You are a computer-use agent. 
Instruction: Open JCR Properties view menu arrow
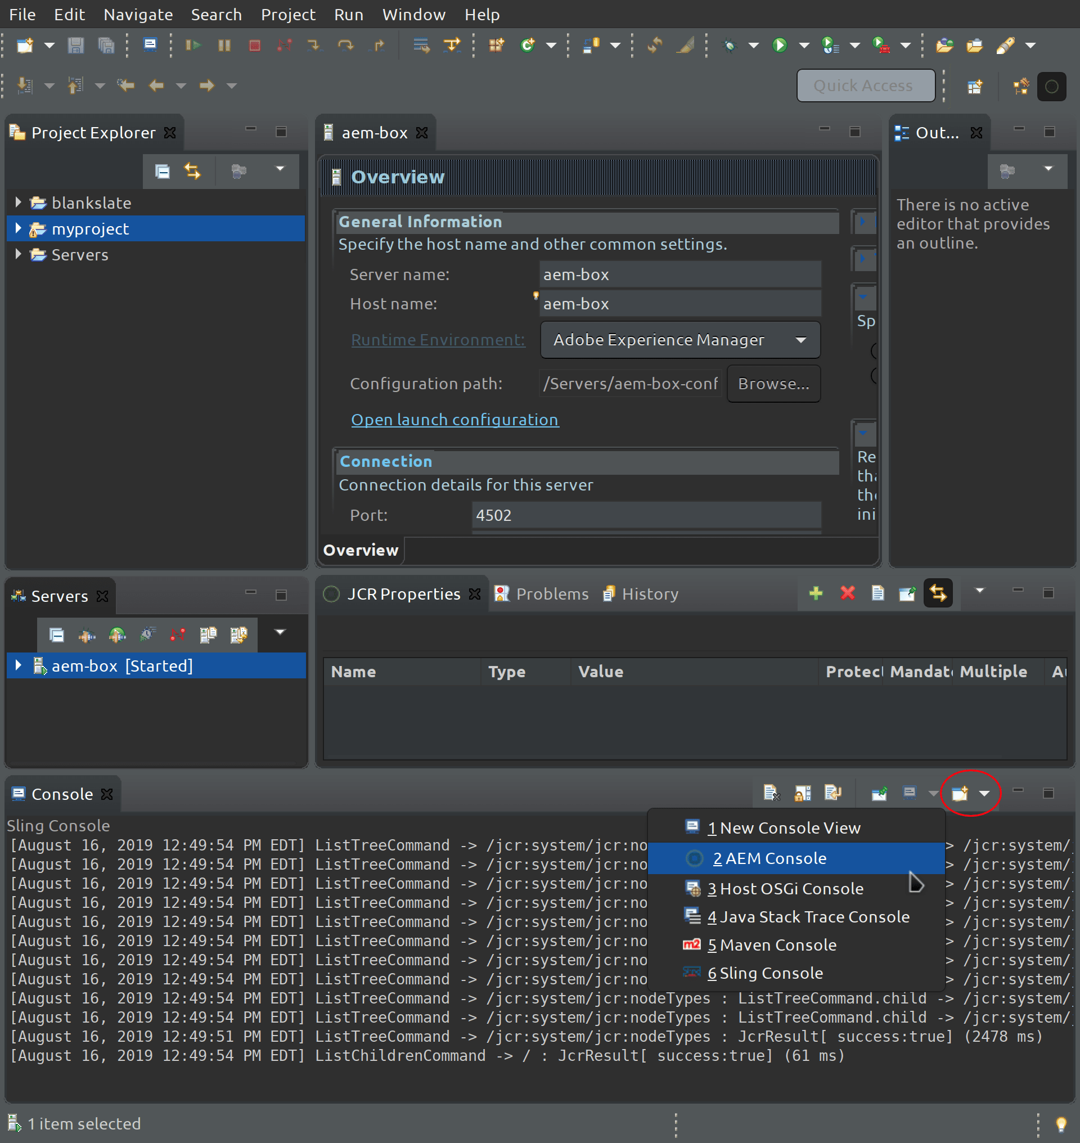pos(979,591)
